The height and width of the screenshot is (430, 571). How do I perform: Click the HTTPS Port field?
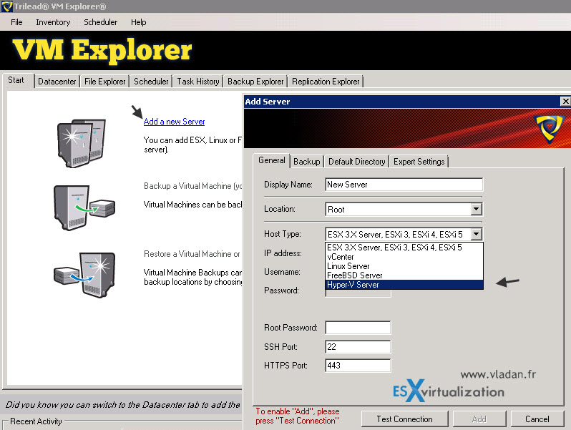tap(358, 365)
